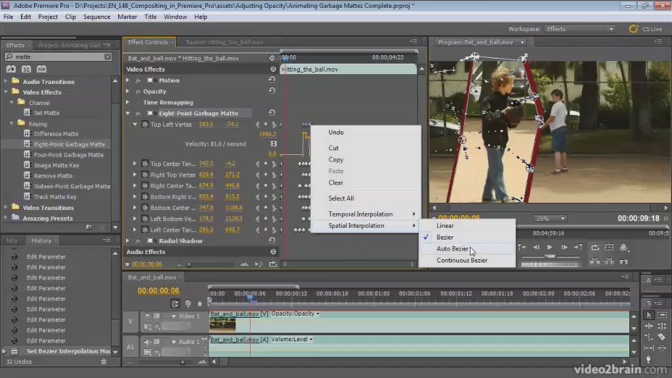The image size is (672, 378).
Task: Toggle Motion effect fx switch
Action: [x=138, y=81]
